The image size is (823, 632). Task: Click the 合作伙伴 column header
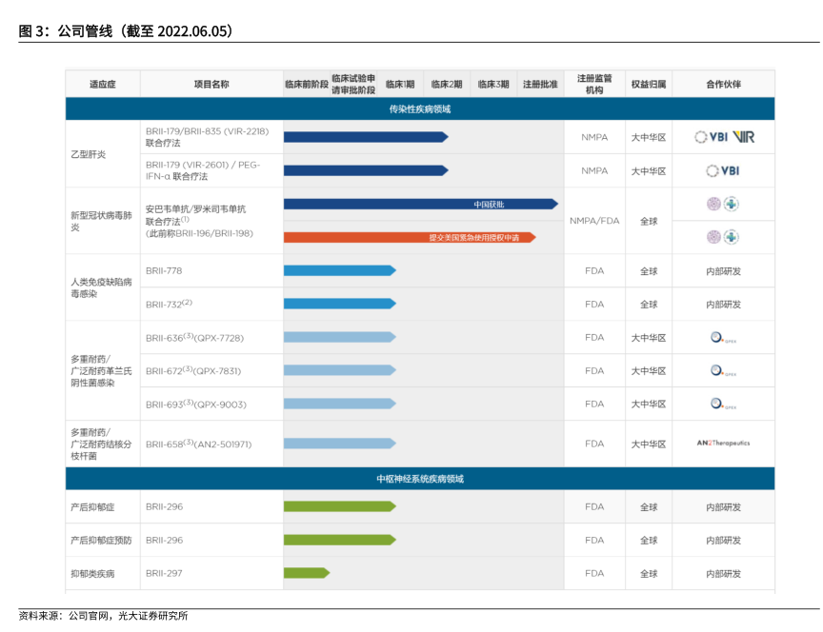pyautogui.click(x=723, y=84)
